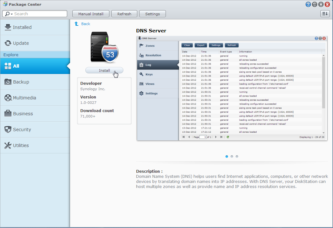This screenshot has height=228, width=333.
Task: Show second screenshot via middle dot
Action: (x=232, y=157)
